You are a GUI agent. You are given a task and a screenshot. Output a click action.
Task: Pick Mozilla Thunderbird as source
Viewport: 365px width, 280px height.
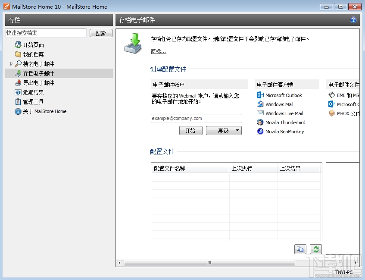(x=286, y=122)
